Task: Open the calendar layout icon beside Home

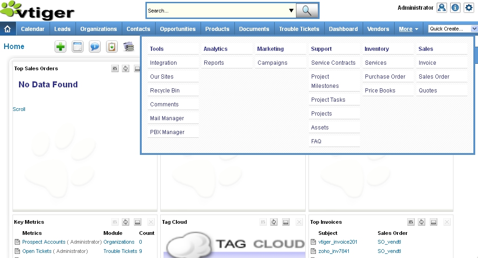Action: pyautogui.click(x=78, y=47)
